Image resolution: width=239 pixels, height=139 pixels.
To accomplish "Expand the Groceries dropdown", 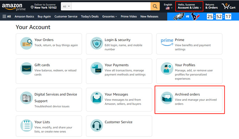I will point(110,16).
